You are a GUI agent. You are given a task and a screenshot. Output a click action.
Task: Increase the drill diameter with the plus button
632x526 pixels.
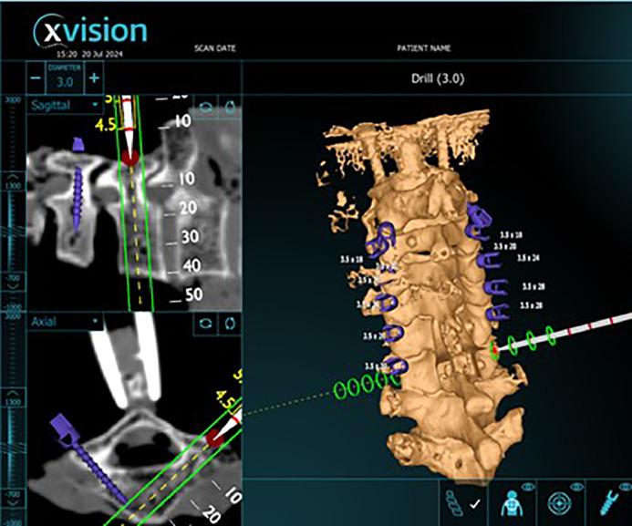point(94,78)
